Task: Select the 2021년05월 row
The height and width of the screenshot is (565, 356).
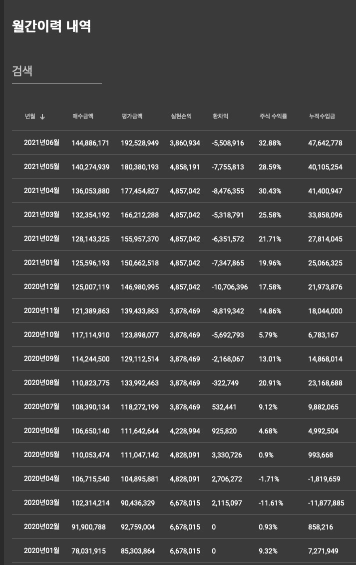Action: pyautogui.click(x=184, y=167)
